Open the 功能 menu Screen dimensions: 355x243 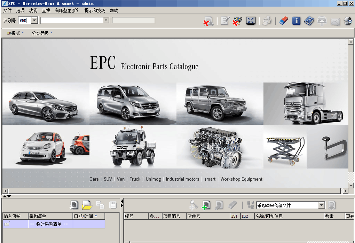coord(33,11)
